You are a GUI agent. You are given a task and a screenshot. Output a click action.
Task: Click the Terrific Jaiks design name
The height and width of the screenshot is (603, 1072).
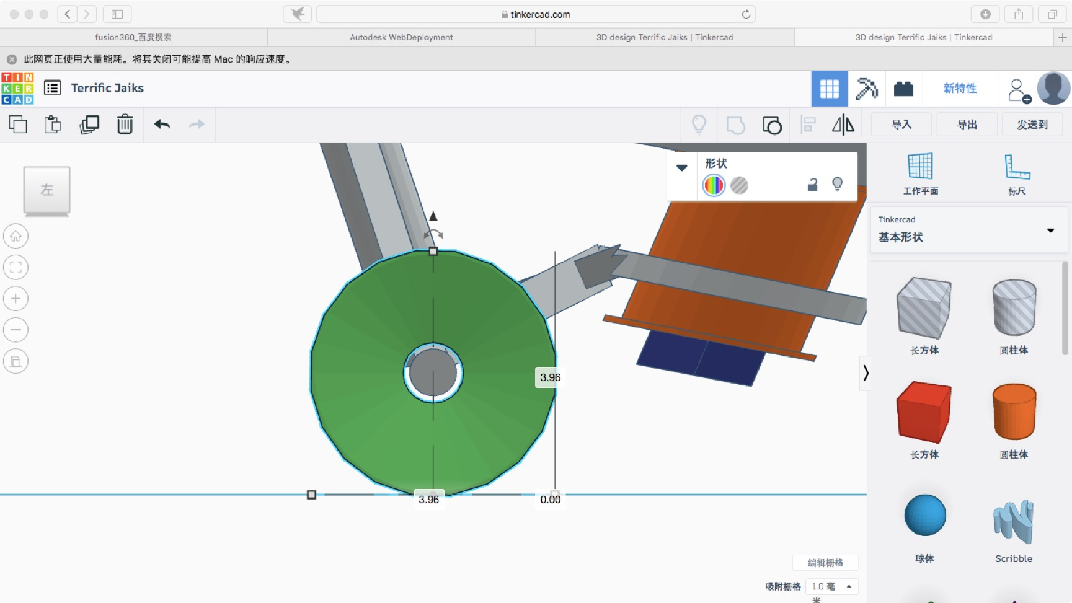(x=107, y=88)
